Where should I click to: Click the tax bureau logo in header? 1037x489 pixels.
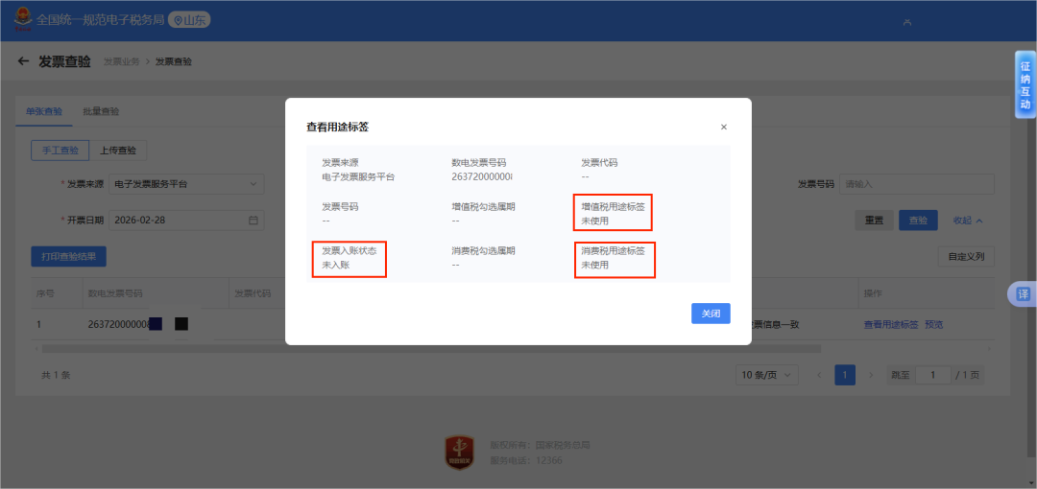pos(21,19)
